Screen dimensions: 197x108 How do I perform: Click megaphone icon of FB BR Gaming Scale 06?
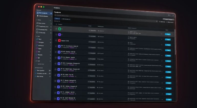pos(59,52)
